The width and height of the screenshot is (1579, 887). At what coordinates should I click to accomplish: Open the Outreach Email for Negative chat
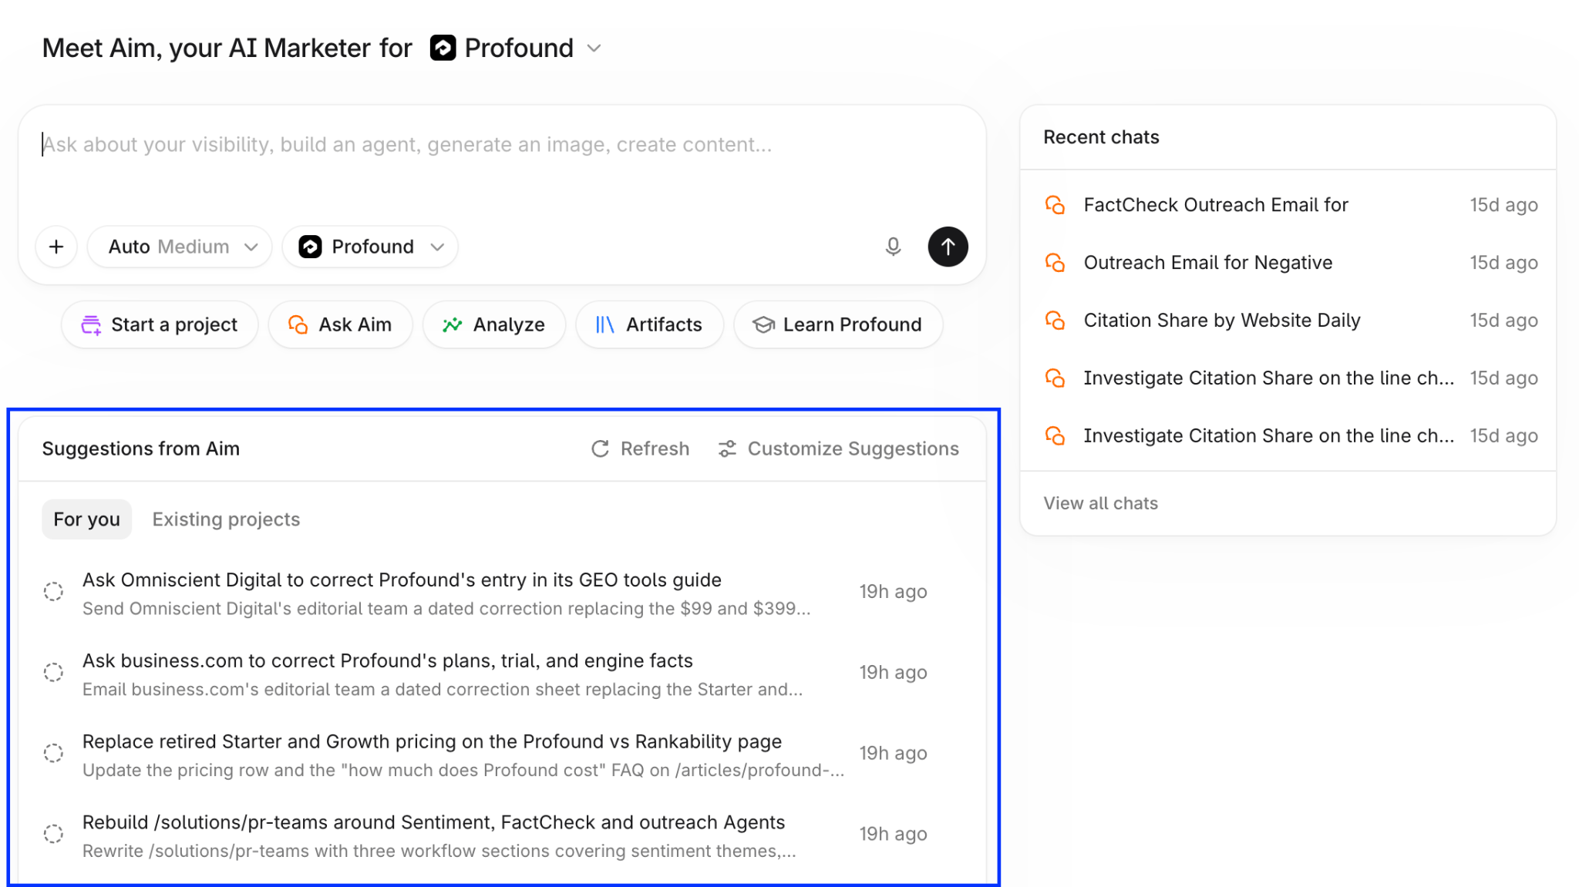[x=1288, y=263]
